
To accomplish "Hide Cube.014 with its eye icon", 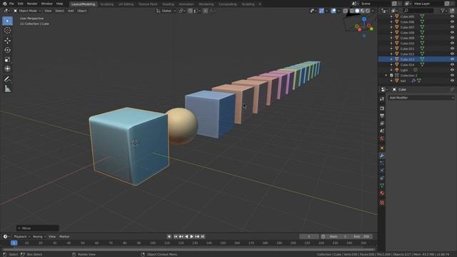I will pyautogui.click(x=452, y=65).
